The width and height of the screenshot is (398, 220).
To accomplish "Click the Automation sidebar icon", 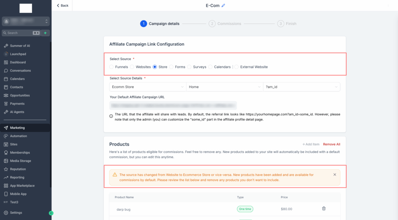I will [6, 136].
